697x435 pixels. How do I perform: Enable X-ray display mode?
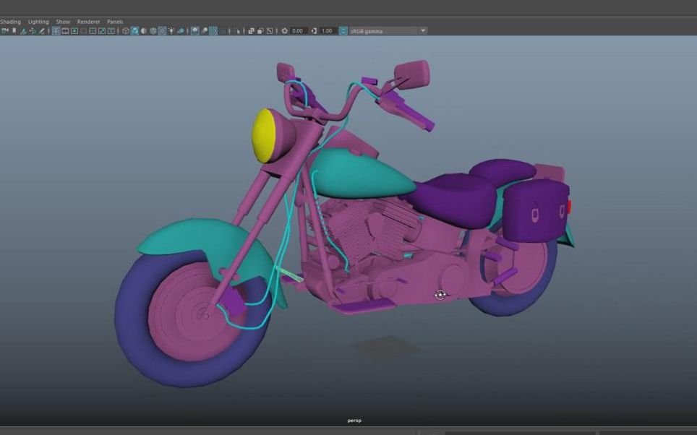[x=252, y=31]
